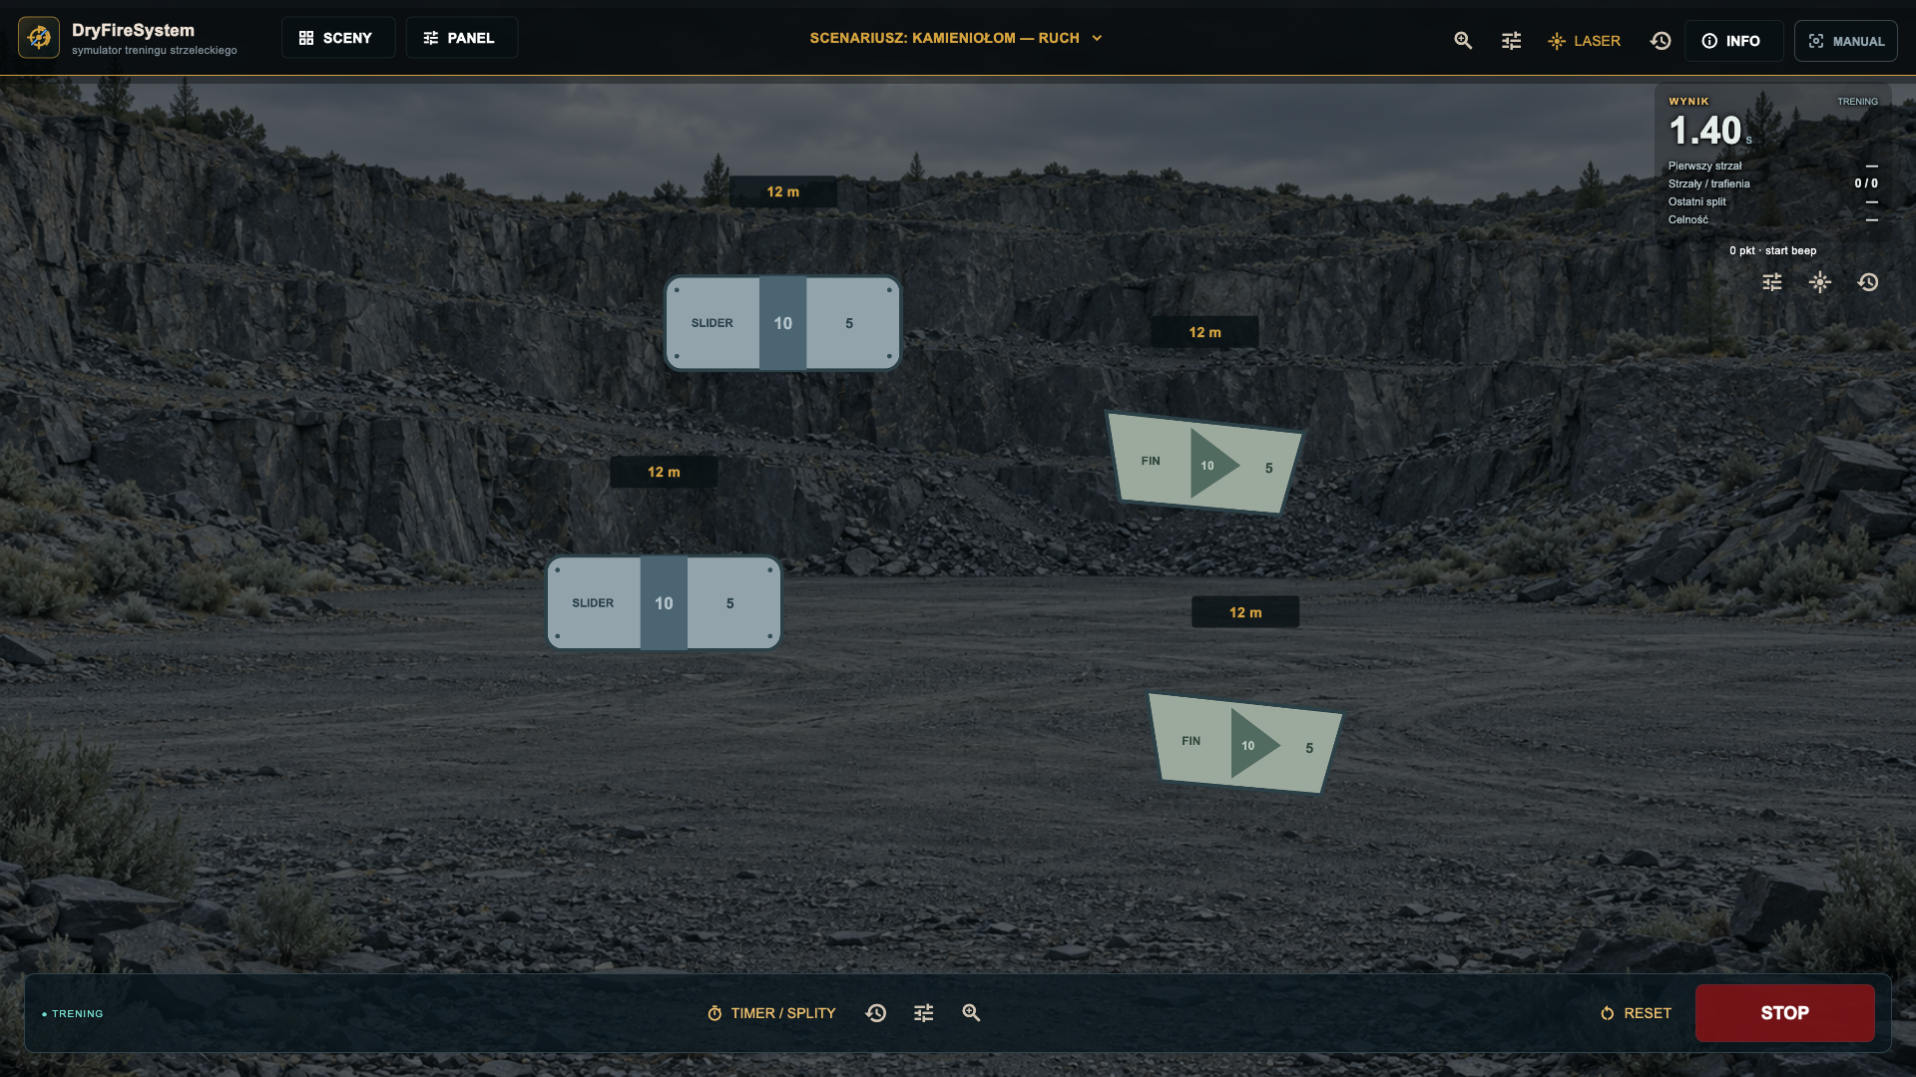Click RESET in the bottom bar
Screen dimensions: 1916x1077
click(x=1636, y=1013)
